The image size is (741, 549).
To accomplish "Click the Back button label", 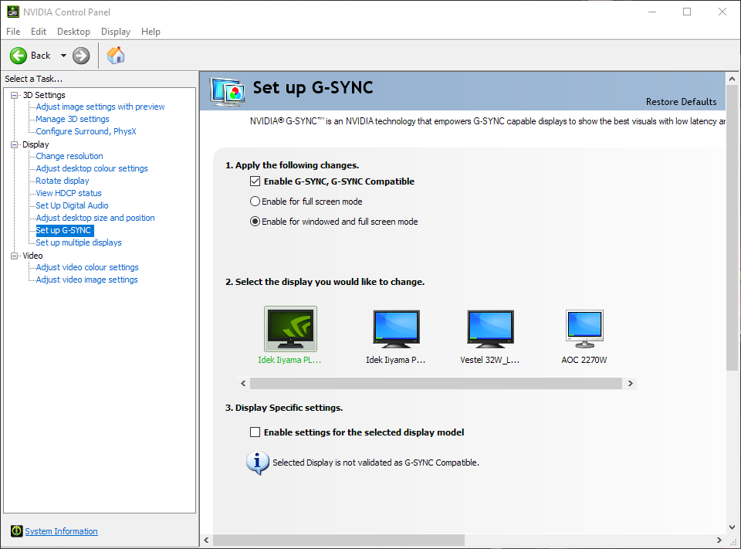I will click(x=41, y=56).
